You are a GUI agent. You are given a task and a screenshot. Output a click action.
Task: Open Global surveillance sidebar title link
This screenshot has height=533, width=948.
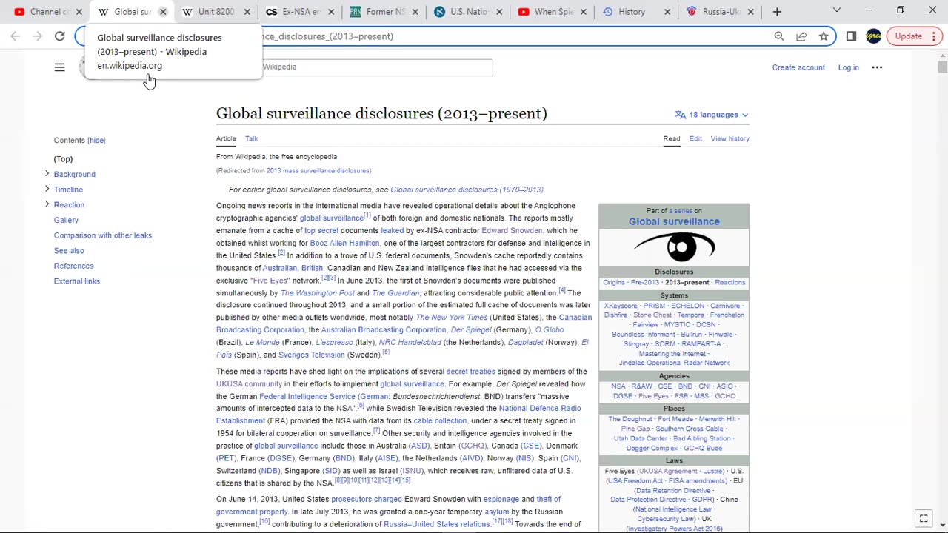[x=674, y=221]
